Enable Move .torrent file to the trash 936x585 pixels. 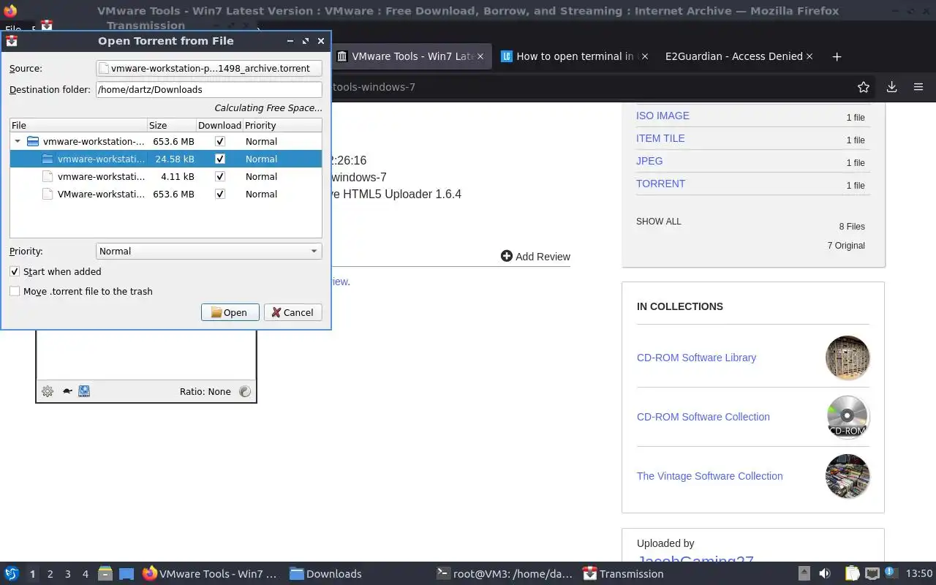pyautogui.click(x=15, y=291)
